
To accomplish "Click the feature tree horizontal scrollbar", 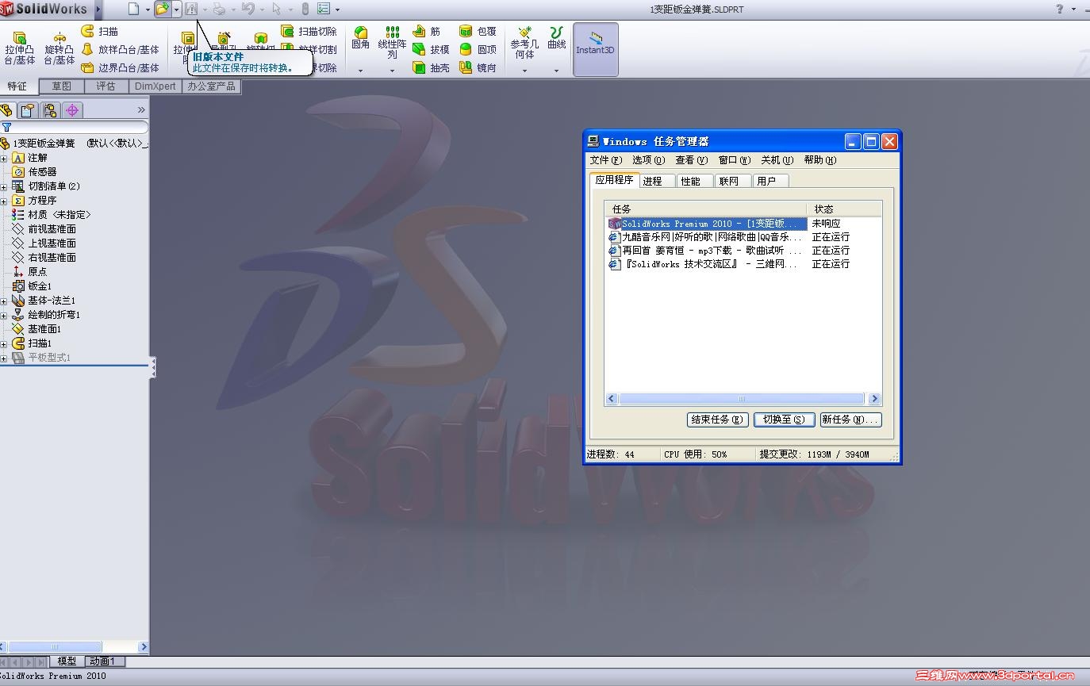I will pos(75,647).
